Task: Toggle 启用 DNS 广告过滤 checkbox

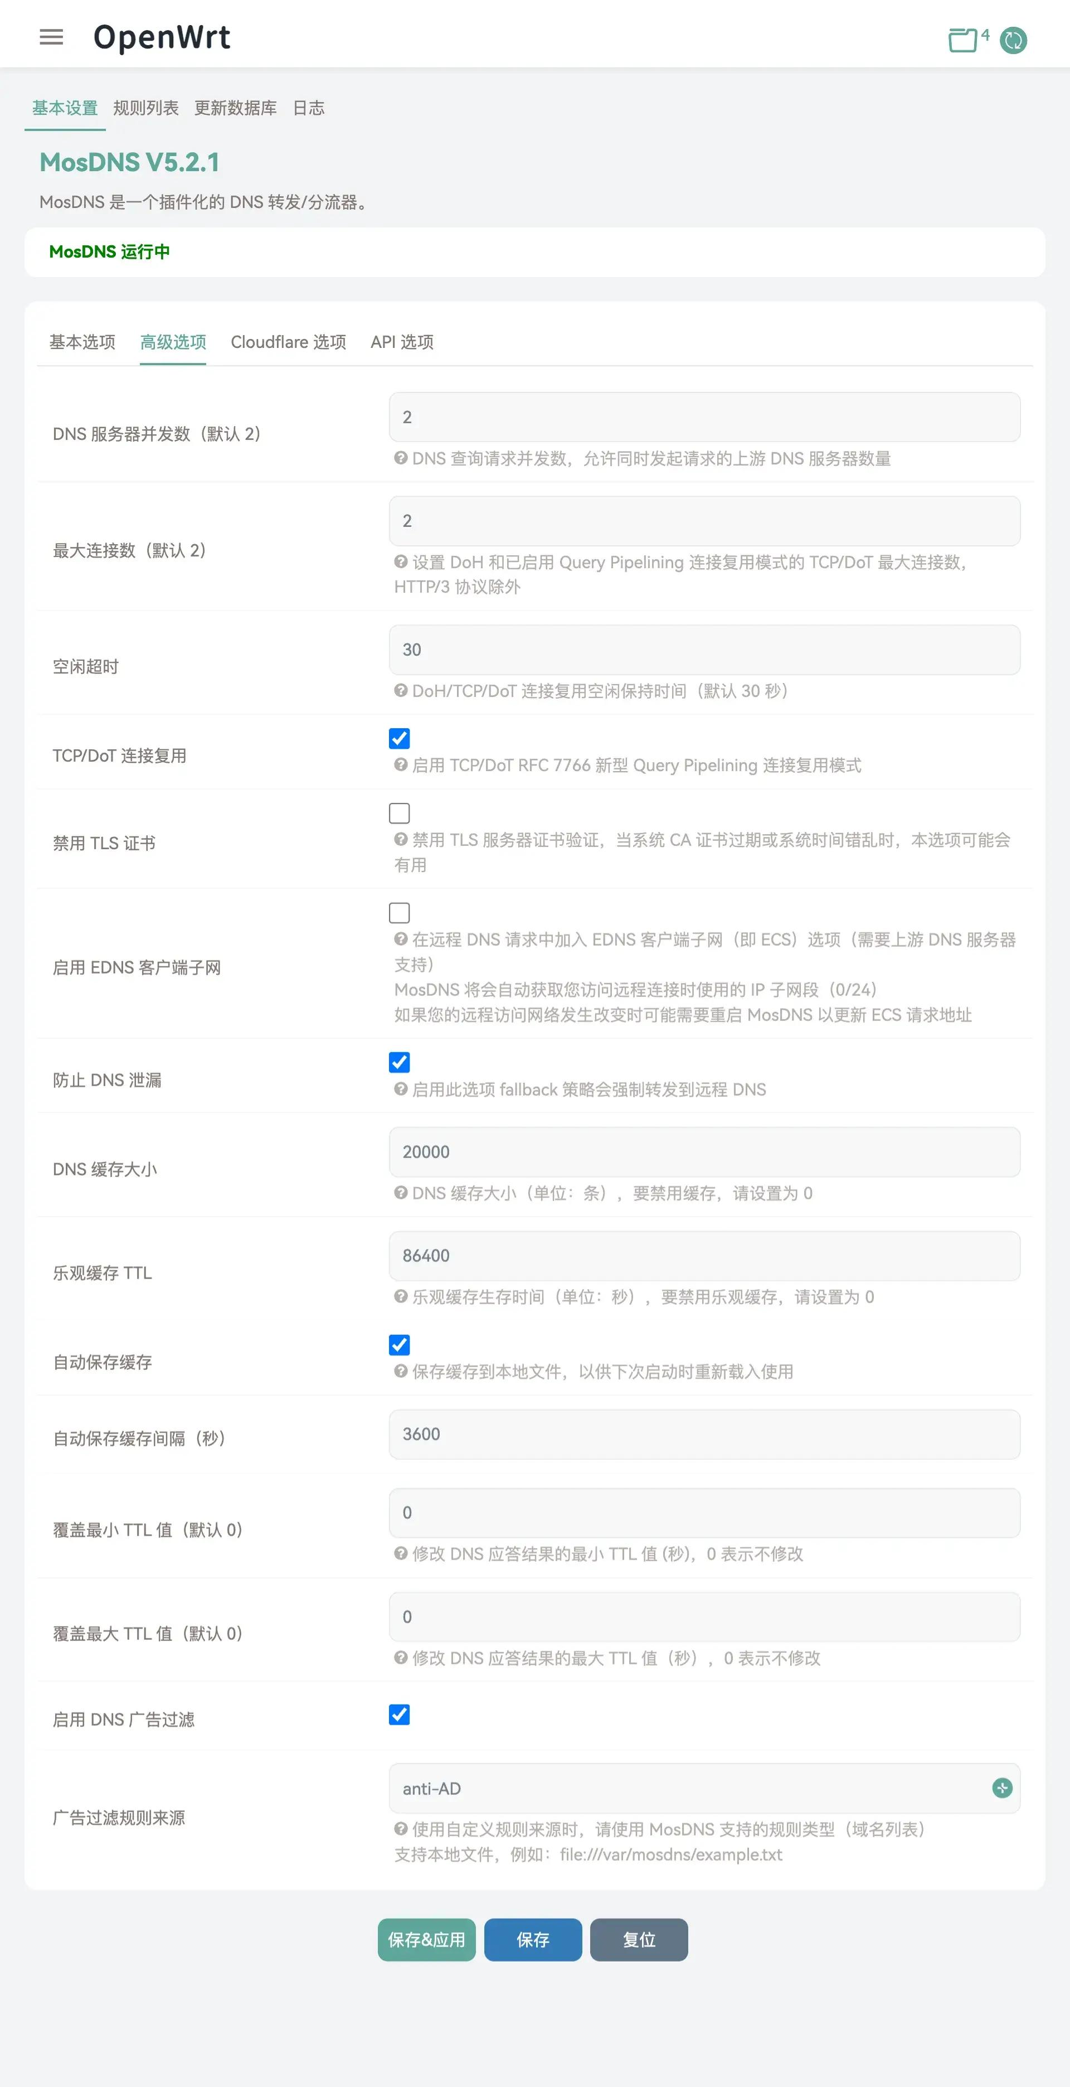Action: click(400, 1715)
